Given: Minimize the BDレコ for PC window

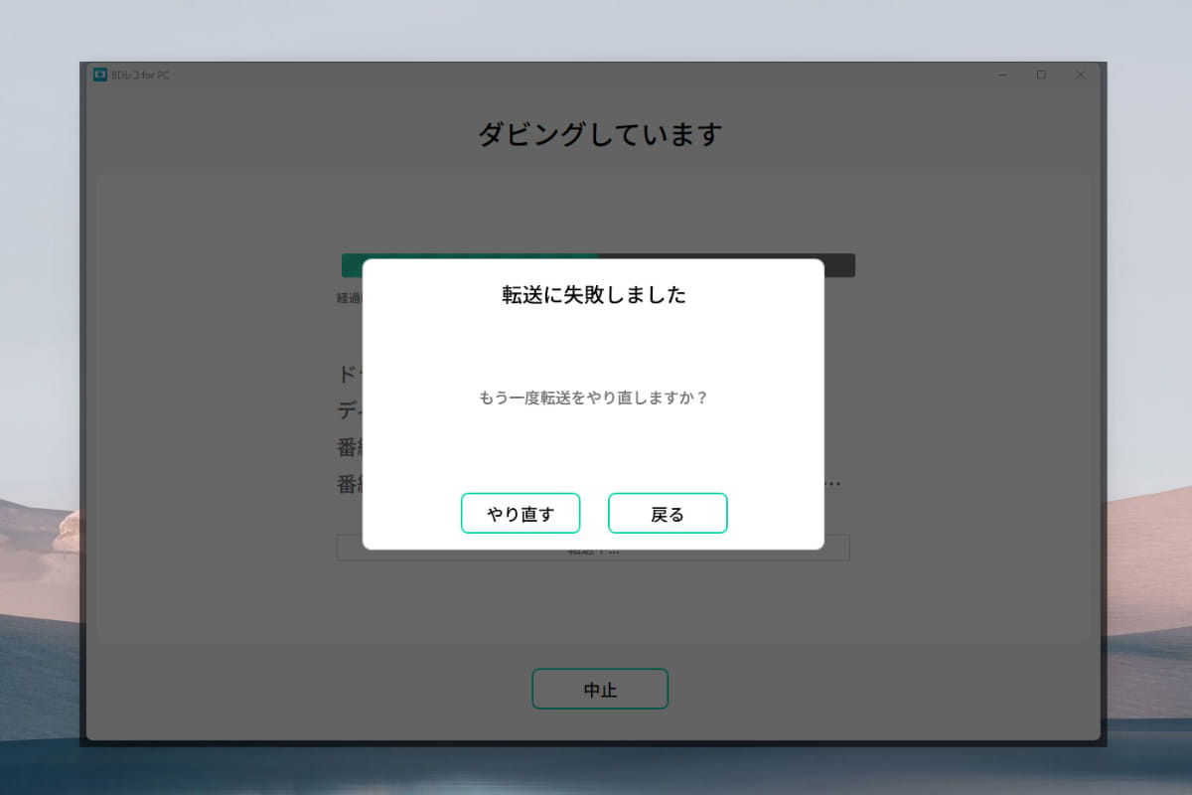Looking at the screenshot, I should click(x=1002, y=74).
